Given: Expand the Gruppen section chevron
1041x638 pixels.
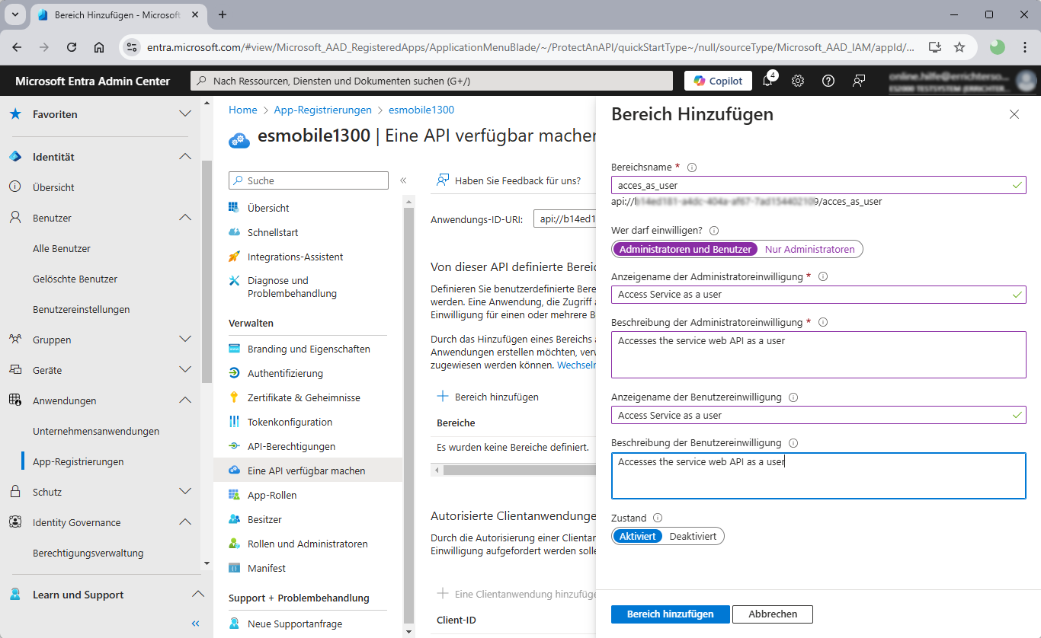Looking at the screenshot, I should pos(185,340).
